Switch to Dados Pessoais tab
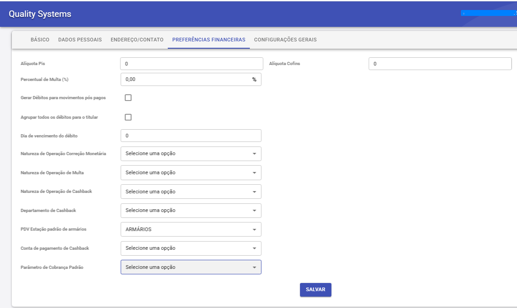 coord(80,40)
